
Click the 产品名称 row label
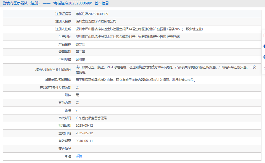coord(65,44)
